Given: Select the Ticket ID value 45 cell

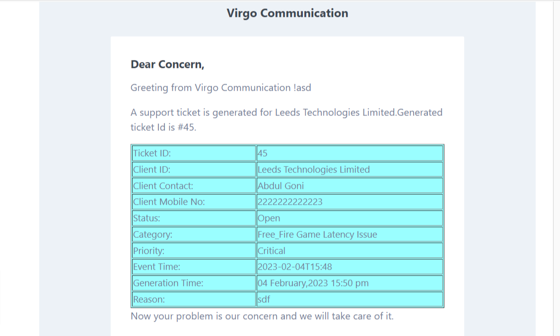Looking at the screenshot, I should point(350,153).
